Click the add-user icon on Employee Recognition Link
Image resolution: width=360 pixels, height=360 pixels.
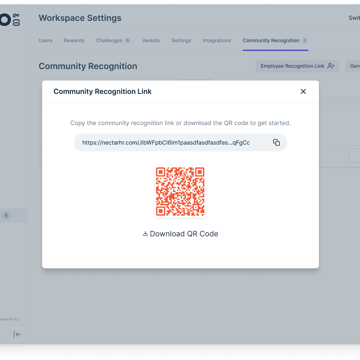click(331, 66)
